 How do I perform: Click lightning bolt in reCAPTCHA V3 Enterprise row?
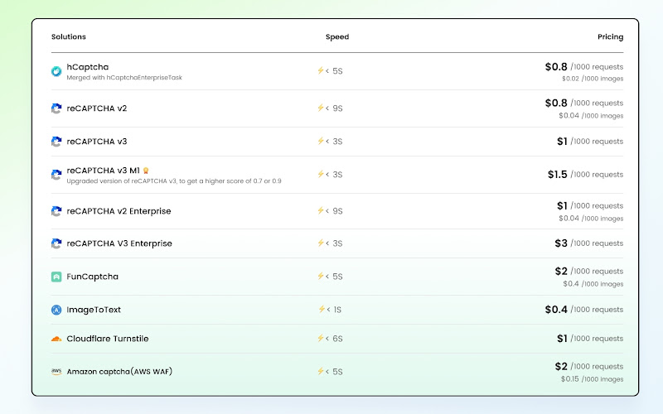coord(321,243)
